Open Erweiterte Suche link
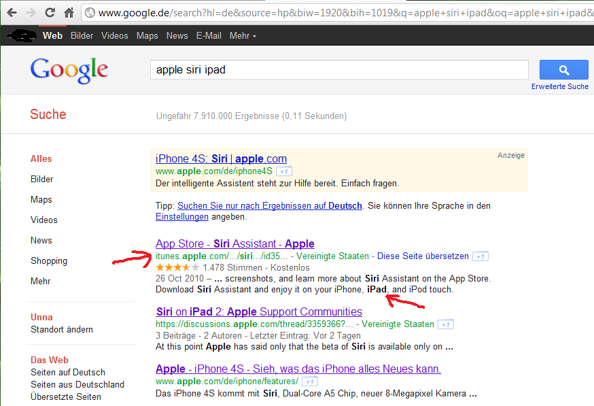Viewport: 594px width, 406px height. pyautogui.click(x=559, y=86)
